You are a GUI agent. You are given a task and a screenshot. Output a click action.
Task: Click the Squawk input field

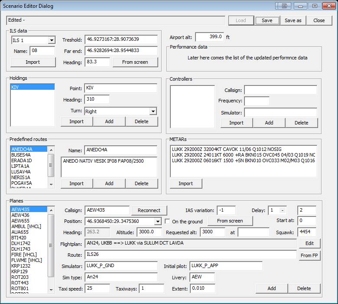click(307, 232)
